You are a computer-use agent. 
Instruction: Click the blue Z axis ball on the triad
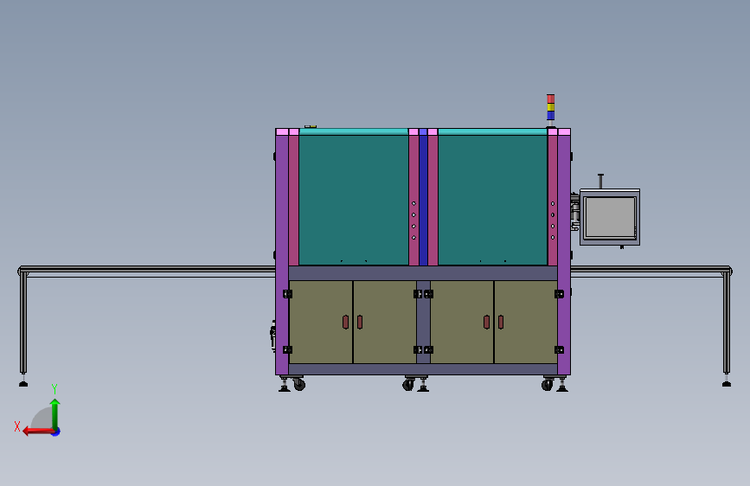(x=56, y=432)
